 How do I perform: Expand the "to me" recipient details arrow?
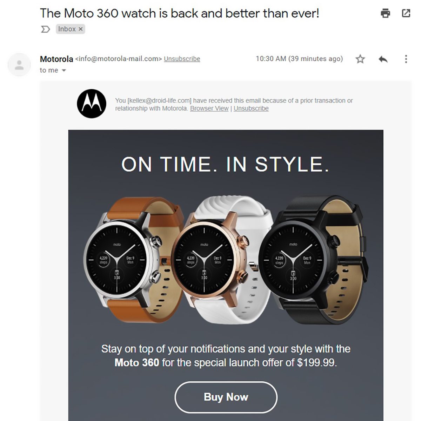pos(64,71)
